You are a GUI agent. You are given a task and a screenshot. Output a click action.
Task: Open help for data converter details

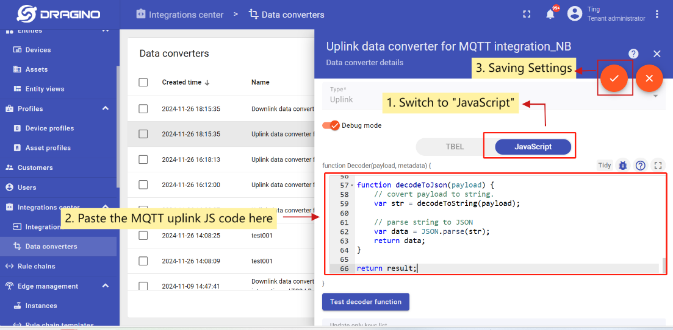633,54
